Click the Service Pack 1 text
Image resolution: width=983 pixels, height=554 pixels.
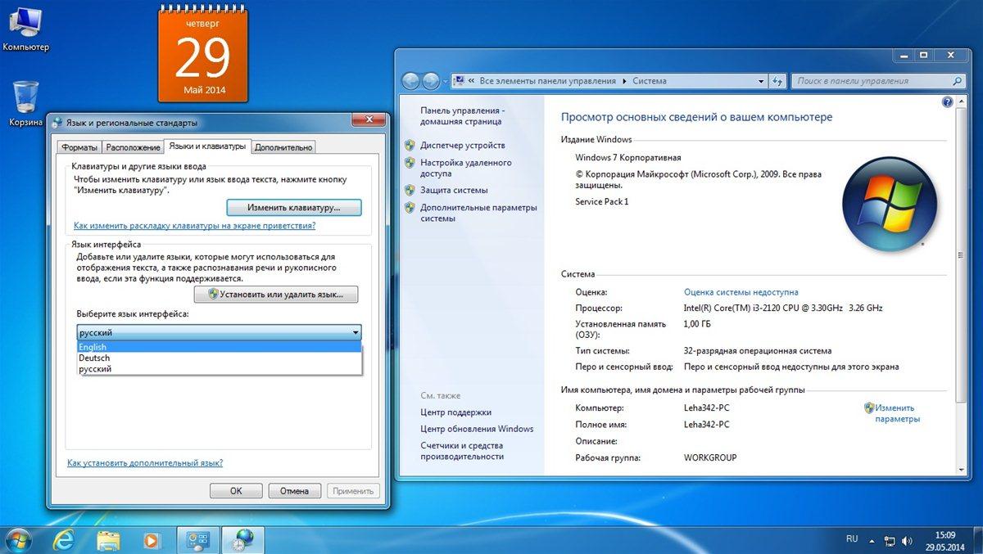tap(602, 201)
